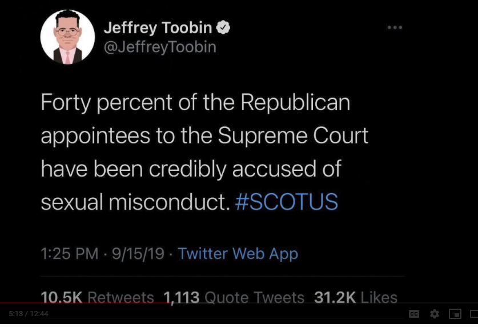The width and height of the screenshot is (478, 327).
Task: Click the 5:13 / 12:44 time display
Action: pyautogui.click(x=29, y=314)
